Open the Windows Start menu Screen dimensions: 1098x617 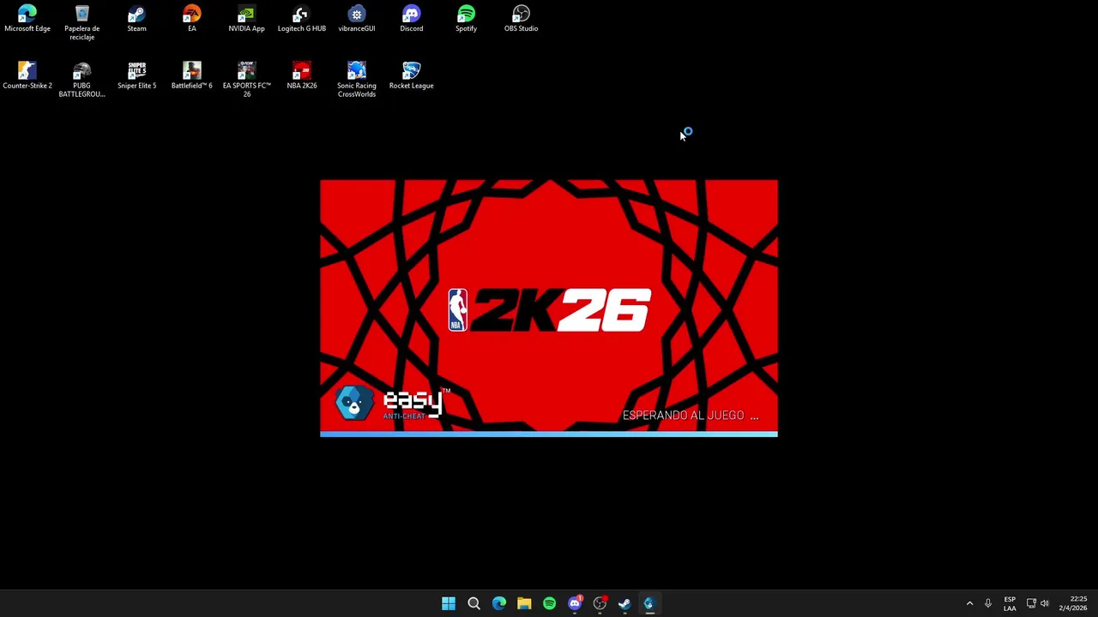(x=449, y=603)
